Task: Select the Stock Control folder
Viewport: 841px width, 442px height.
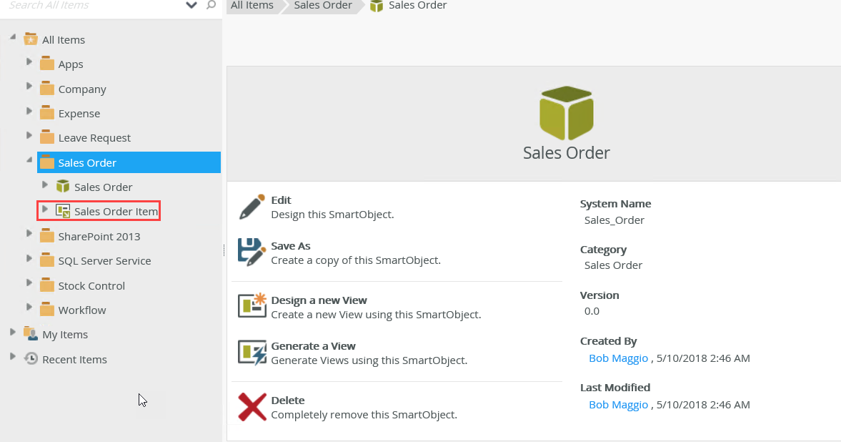Action: click(91, 285)
